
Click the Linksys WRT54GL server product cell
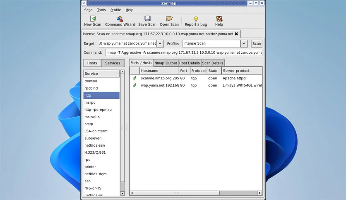[242, 85]
